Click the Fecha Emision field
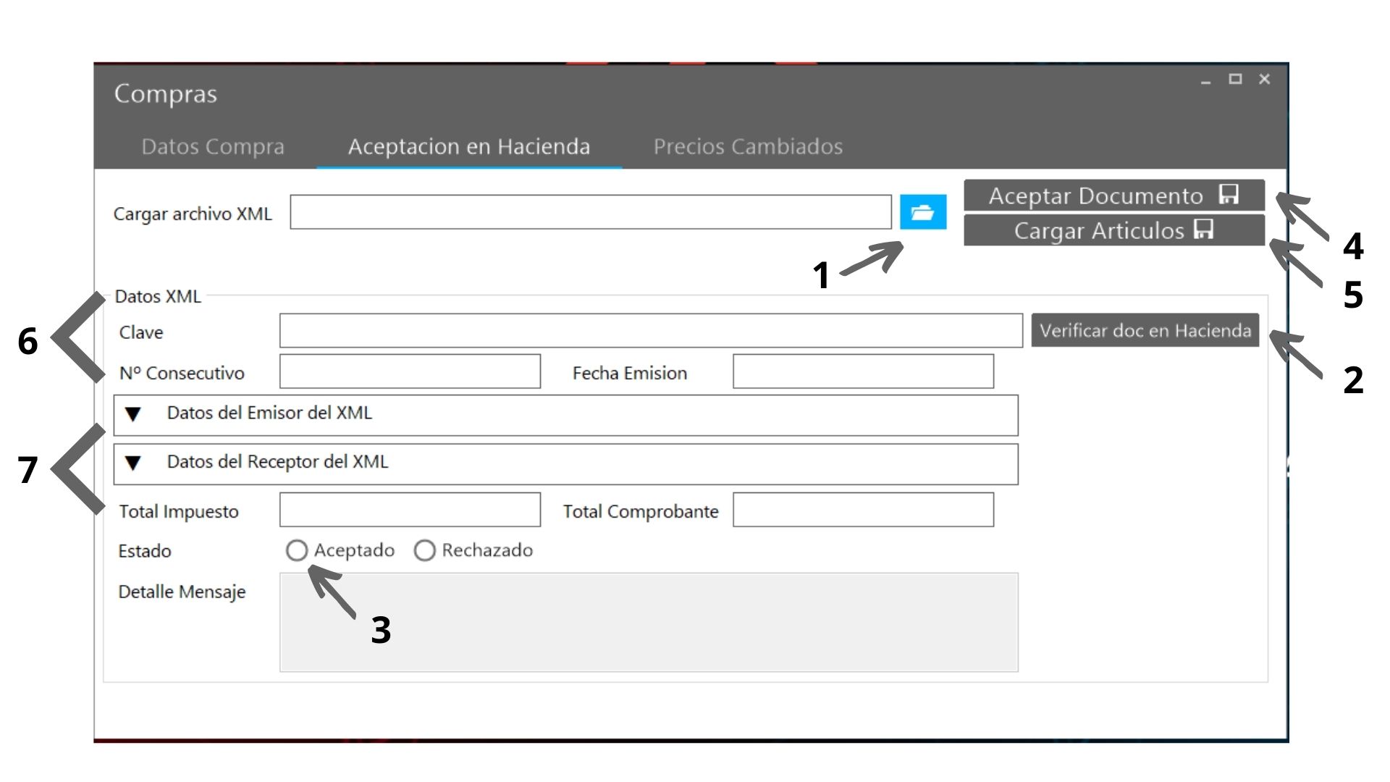This screenshot has width=1390, height=782. click(x=863, y=371)
